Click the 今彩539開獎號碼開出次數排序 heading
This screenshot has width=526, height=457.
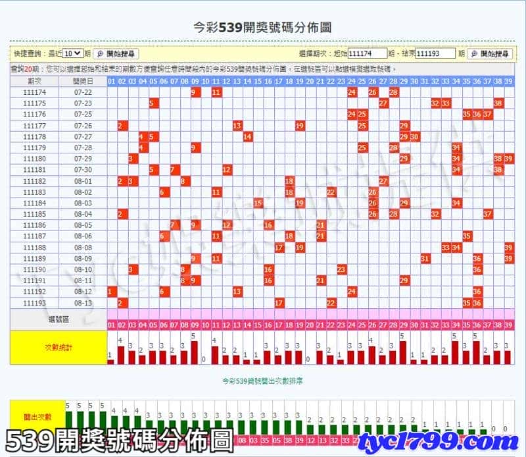click(x=262, y=381)
